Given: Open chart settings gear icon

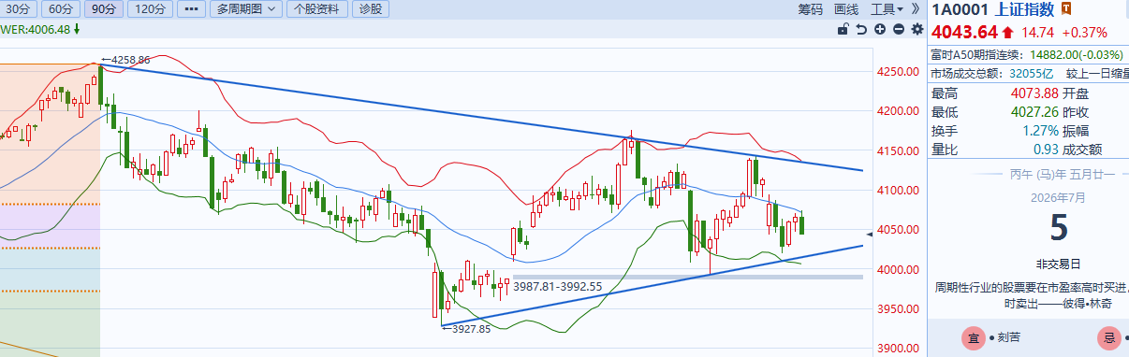Looking at the screenshot, I should [916, 29].
